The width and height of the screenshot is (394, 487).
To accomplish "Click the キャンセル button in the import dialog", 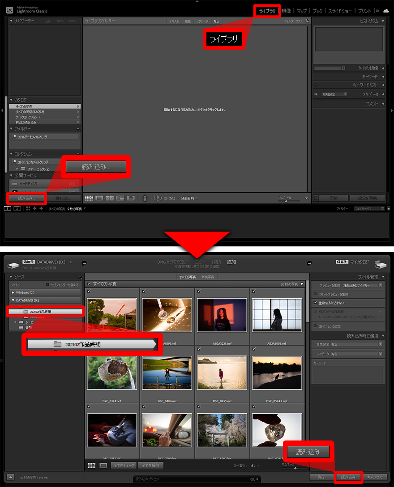I will 375,477.
